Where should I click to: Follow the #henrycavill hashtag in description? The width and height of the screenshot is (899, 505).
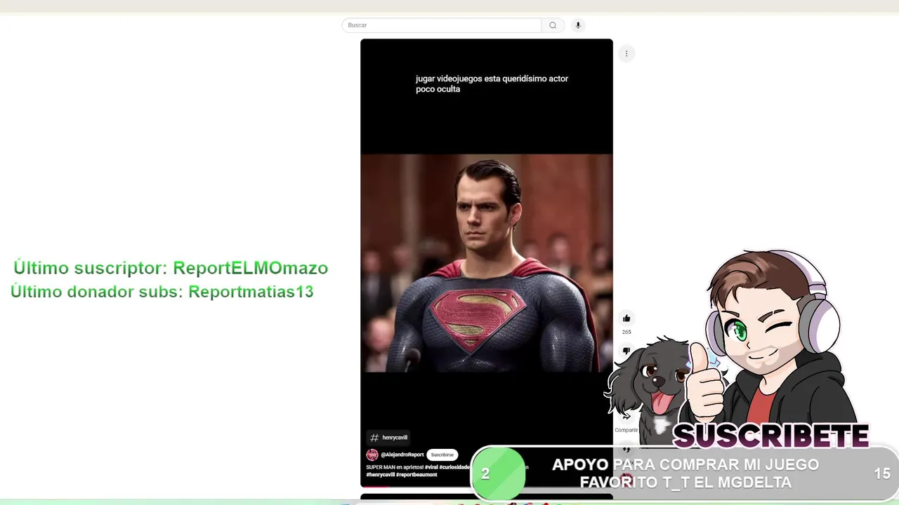pyautogui.click(x=380, y=475)
